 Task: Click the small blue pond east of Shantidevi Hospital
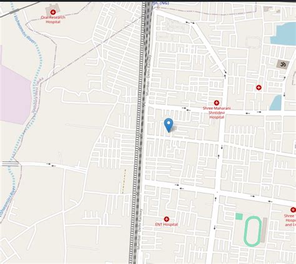[276, 103]
